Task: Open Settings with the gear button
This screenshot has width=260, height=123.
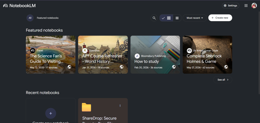Action: point(231,6)
